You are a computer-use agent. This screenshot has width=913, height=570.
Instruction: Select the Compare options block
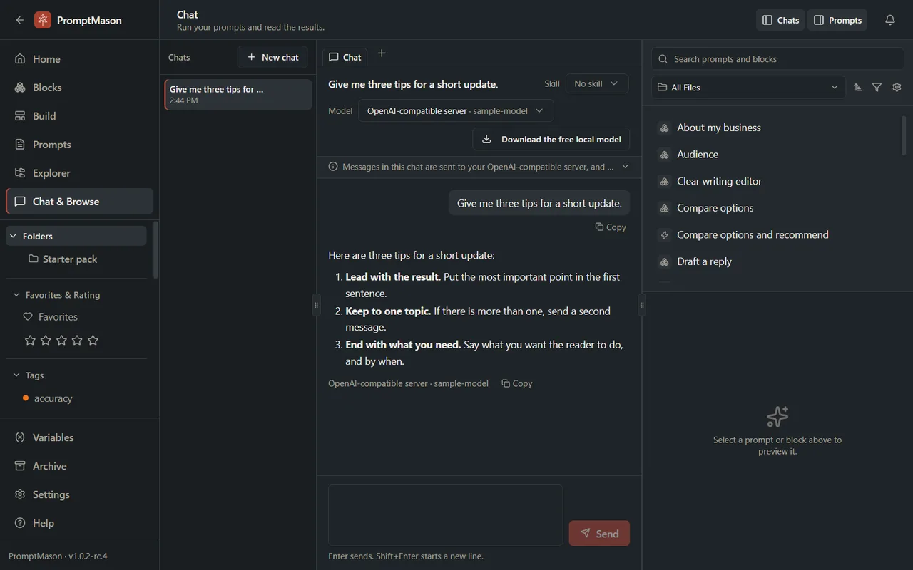[776, 208]
